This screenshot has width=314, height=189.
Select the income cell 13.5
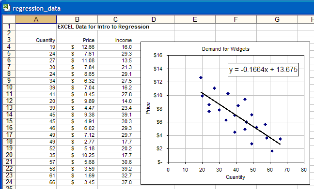[x=115, y=60]
